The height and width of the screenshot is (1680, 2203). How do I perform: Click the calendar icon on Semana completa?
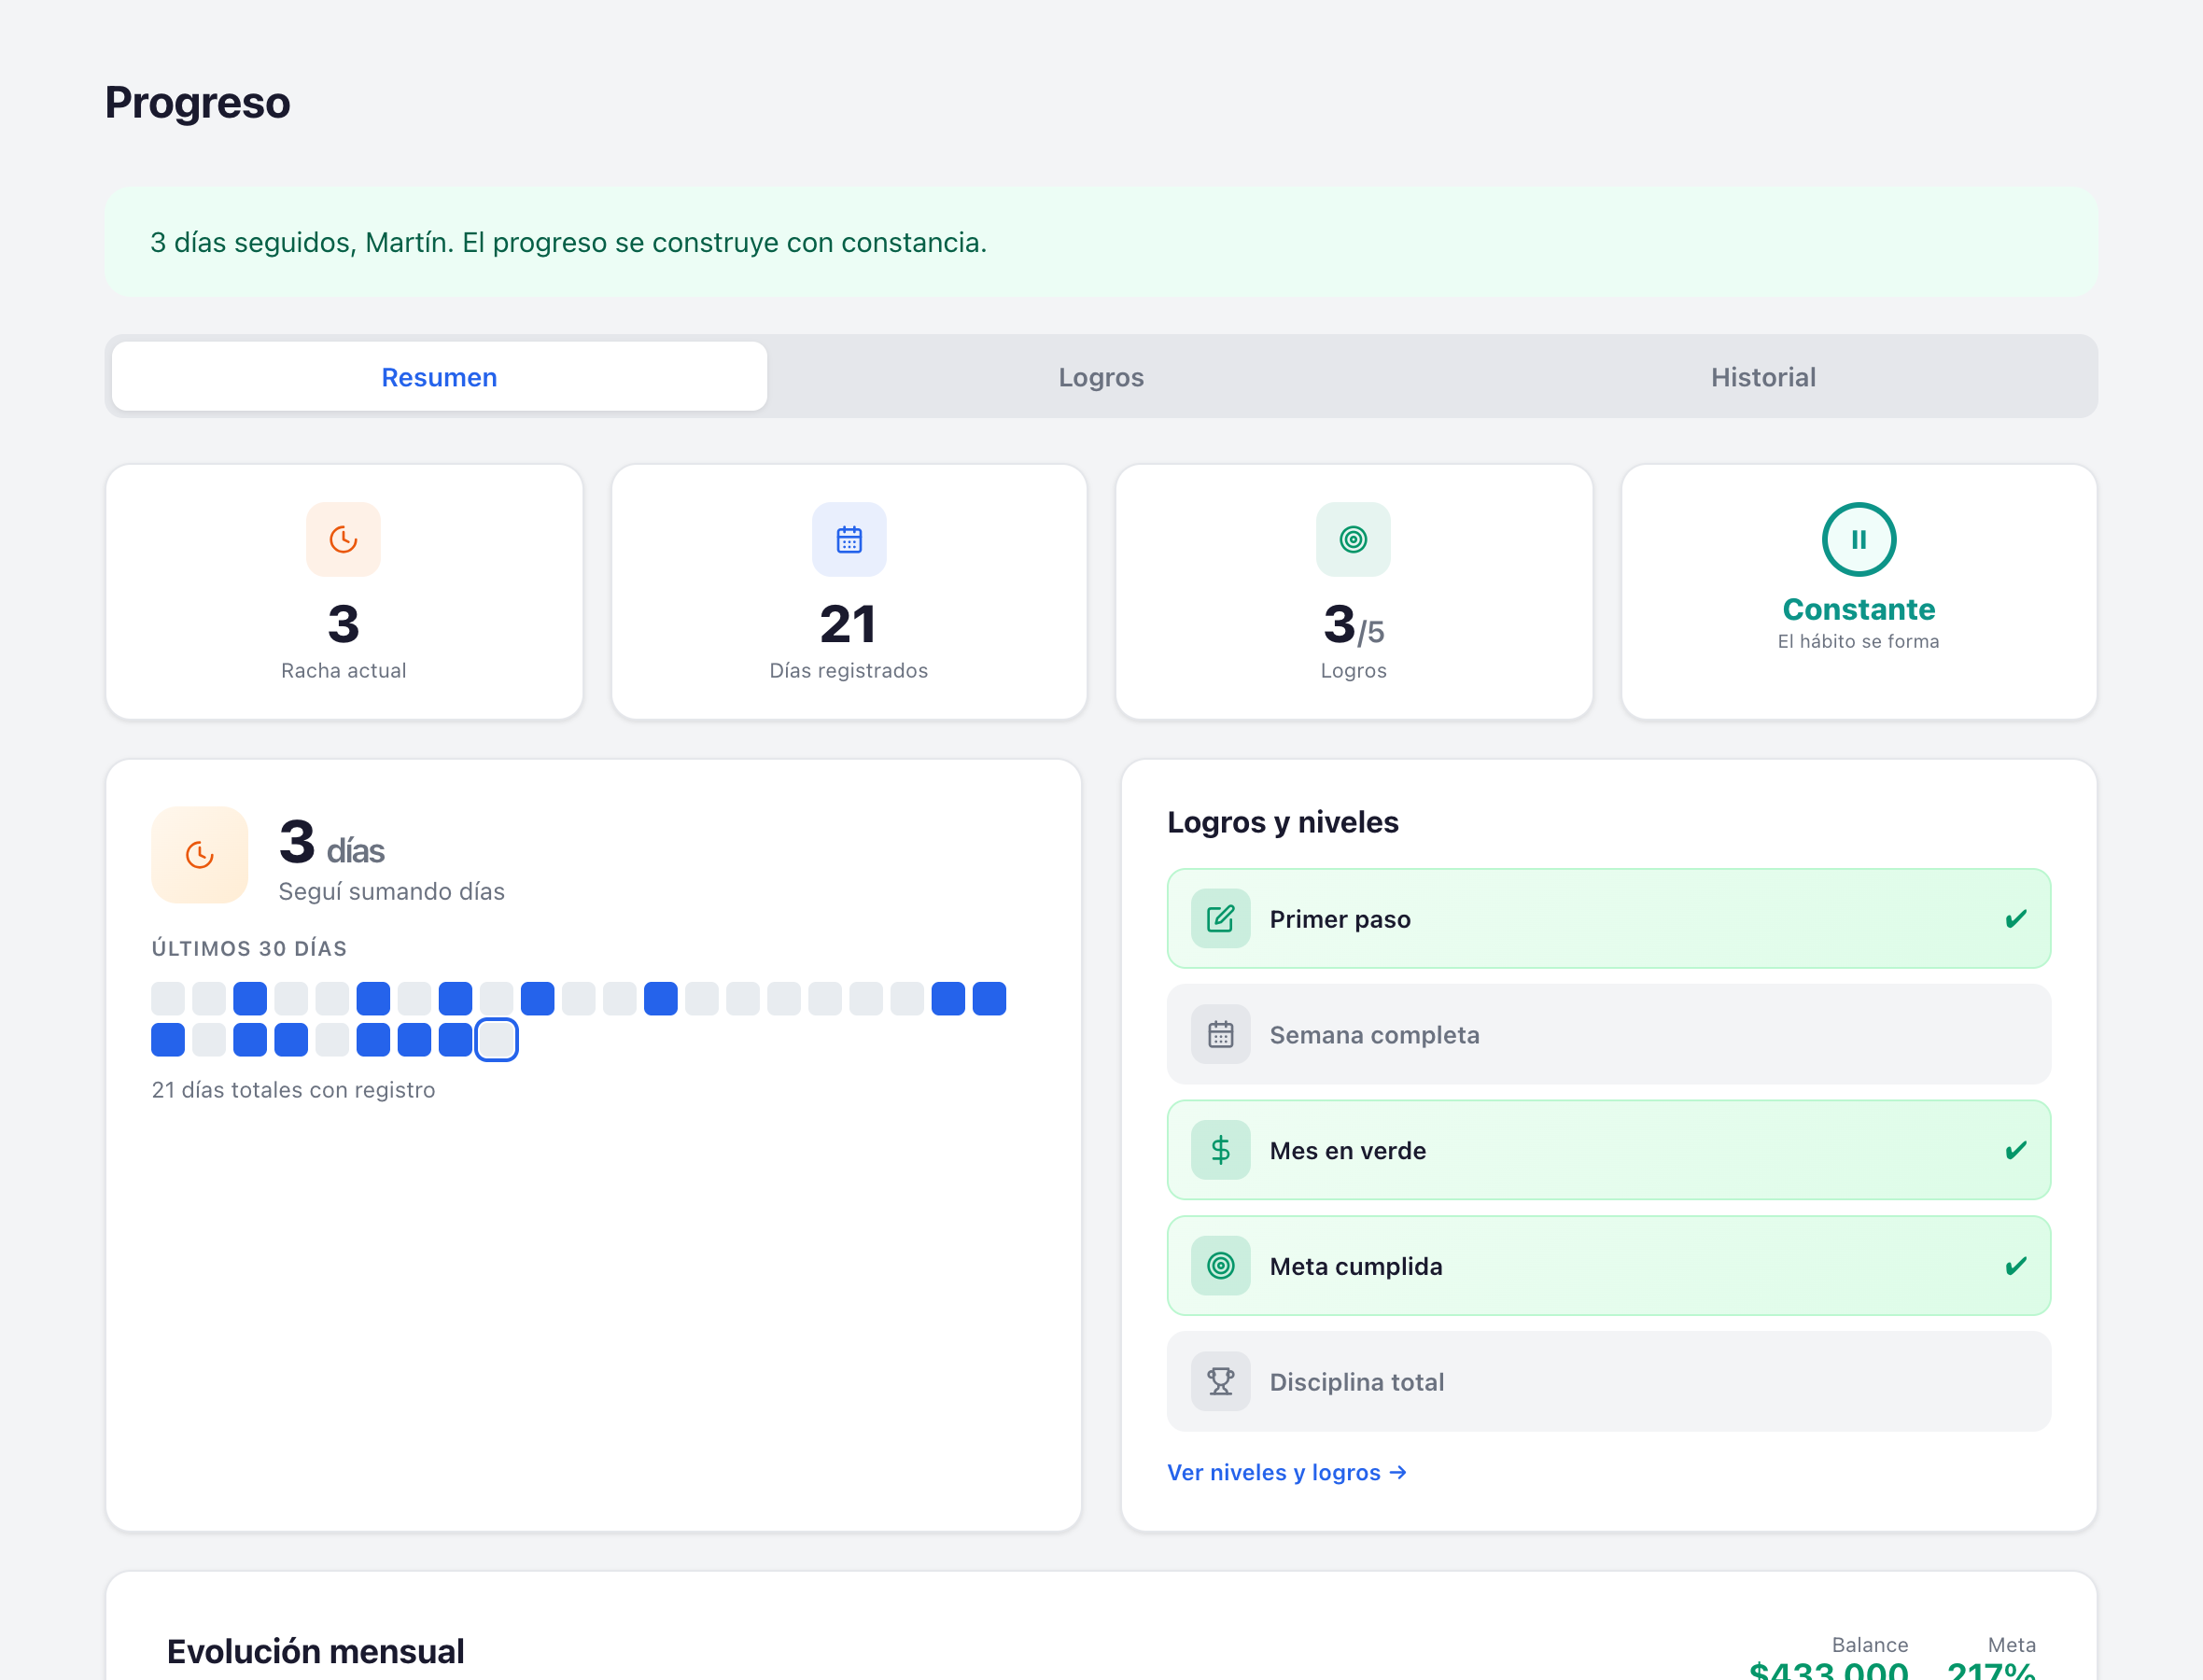(x=1219, y=1033)
